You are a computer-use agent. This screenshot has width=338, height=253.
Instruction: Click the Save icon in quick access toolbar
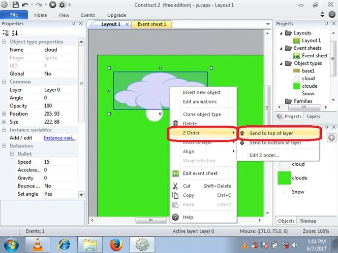point(15,5)
